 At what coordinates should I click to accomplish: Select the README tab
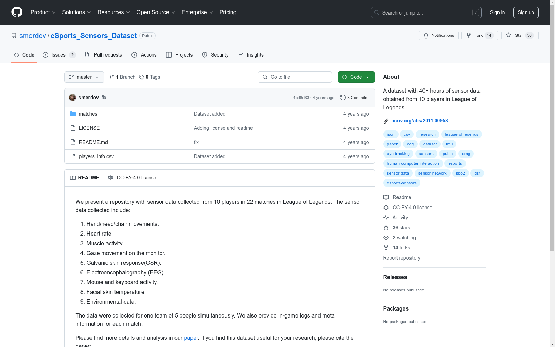85,178
